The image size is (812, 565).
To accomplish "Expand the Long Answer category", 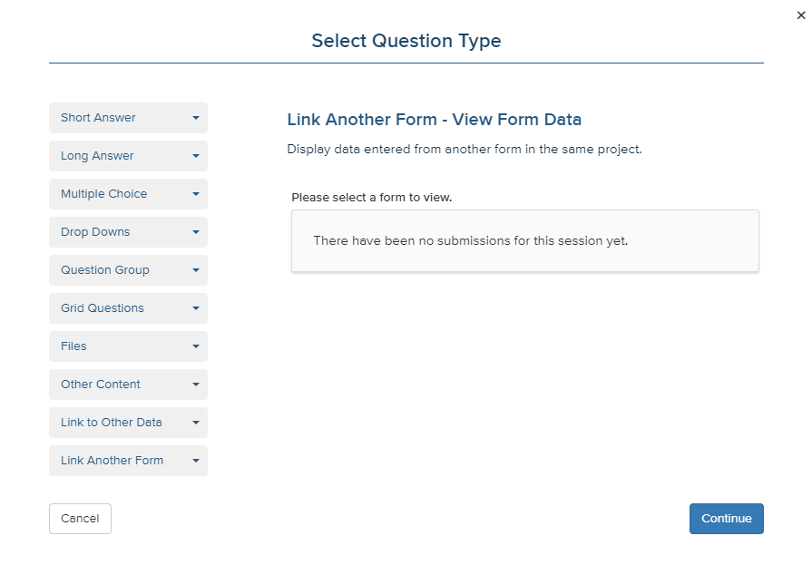I will pos(129,156).
